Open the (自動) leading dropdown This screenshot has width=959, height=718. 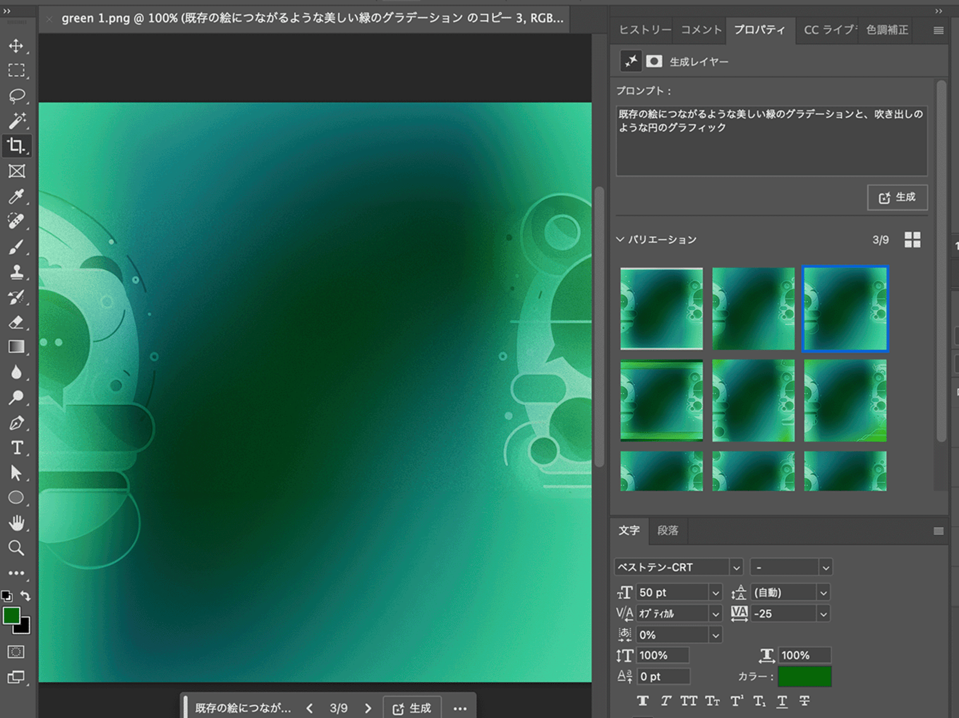tap(823, 593)
